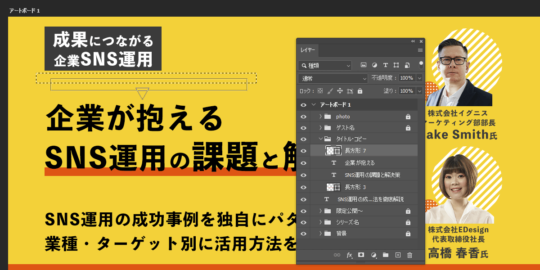This screenshot has height=270, width=540.
Task: Open 不透明度 opacity dropdown arrow
Action: coord(419,78)
